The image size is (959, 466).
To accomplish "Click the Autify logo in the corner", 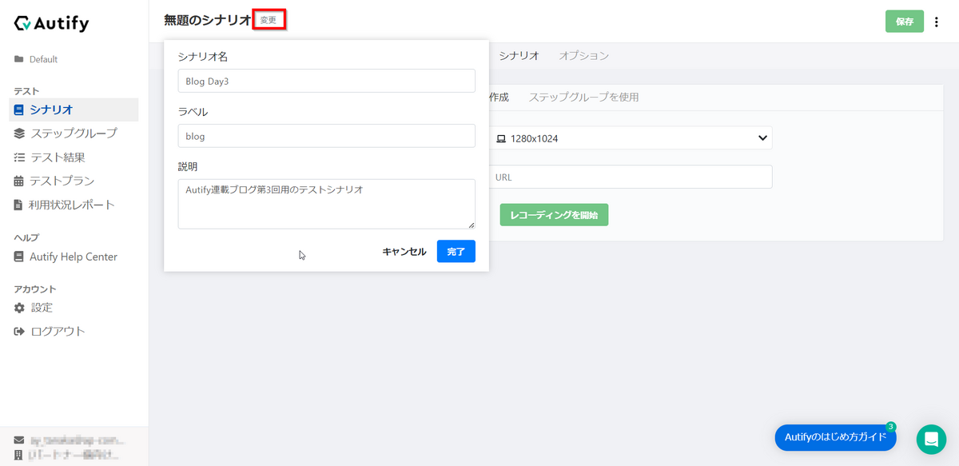I will click(x=50, y=23).
